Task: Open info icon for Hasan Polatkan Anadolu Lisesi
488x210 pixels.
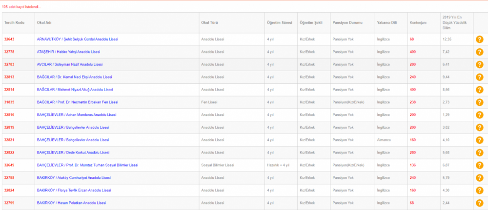Action: click(x=479, y=203)
